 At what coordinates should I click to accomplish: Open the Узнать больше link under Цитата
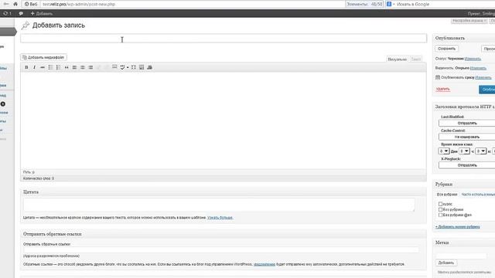(x=220, y=218)
